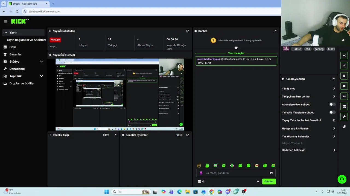Open a new Chrome tab

tap(53, 4)
